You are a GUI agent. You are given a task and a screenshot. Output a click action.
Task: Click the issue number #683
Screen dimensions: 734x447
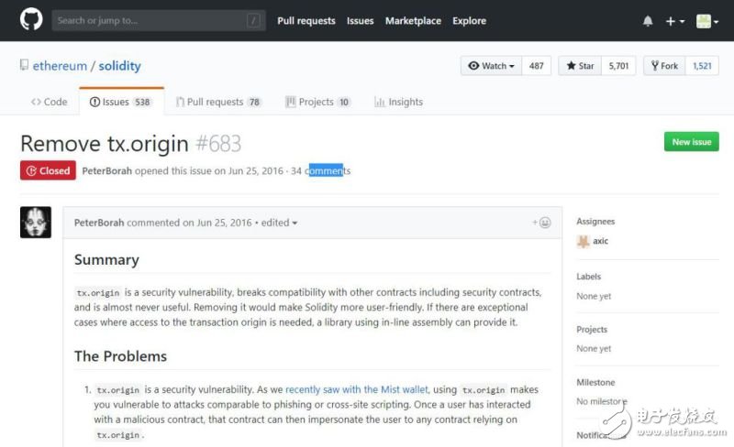(x=218, y=144)
